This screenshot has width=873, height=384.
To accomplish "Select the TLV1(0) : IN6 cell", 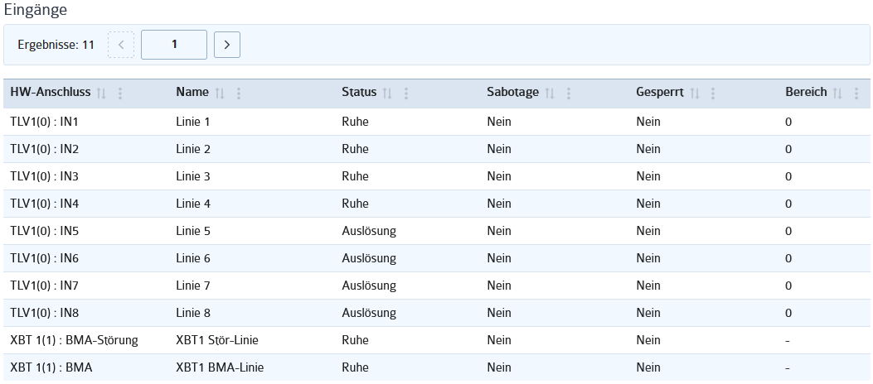I will 45,258.
